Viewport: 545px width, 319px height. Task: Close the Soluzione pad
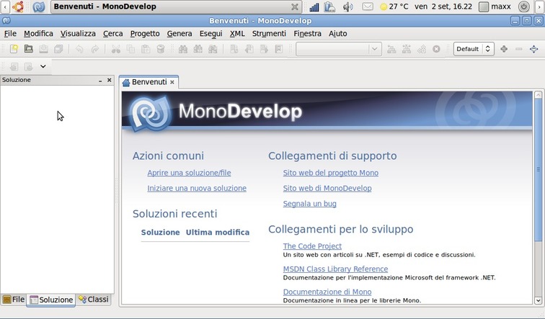pos(109,80)
